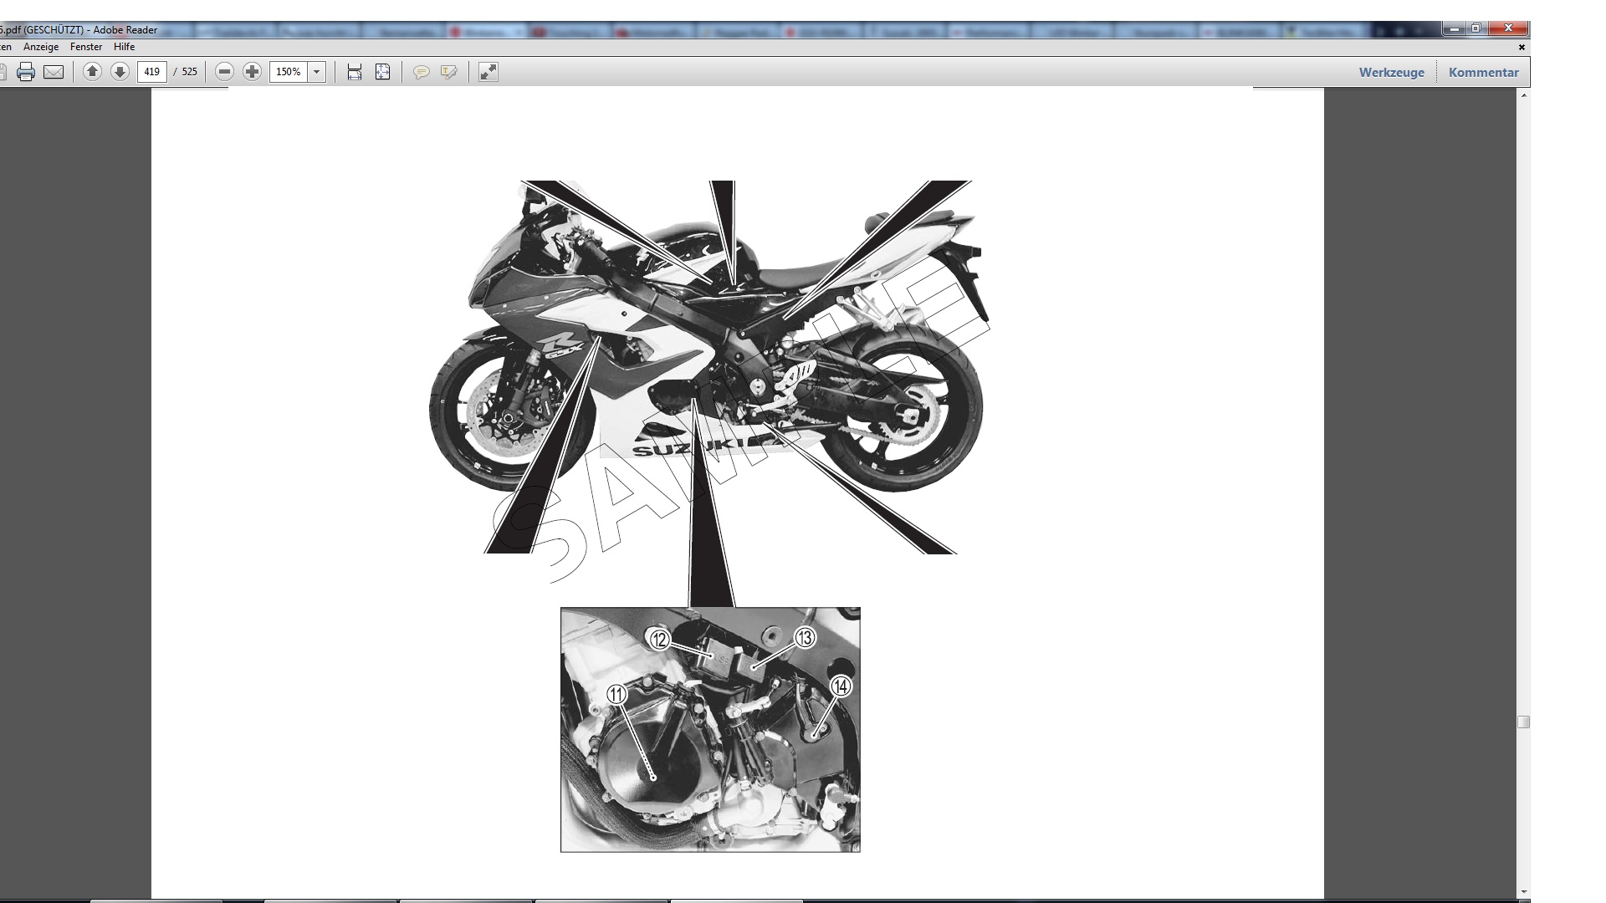Go to next page with down arrow
Screen dimensions: 1606x903
pyautogui.click(x=120, y=72)
